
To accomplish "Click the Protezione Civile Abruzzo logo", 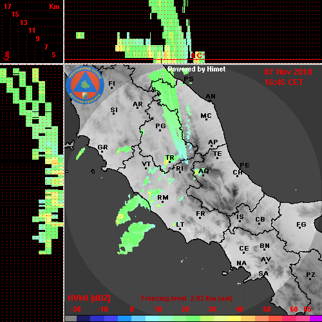I will [x=85, y=85].
